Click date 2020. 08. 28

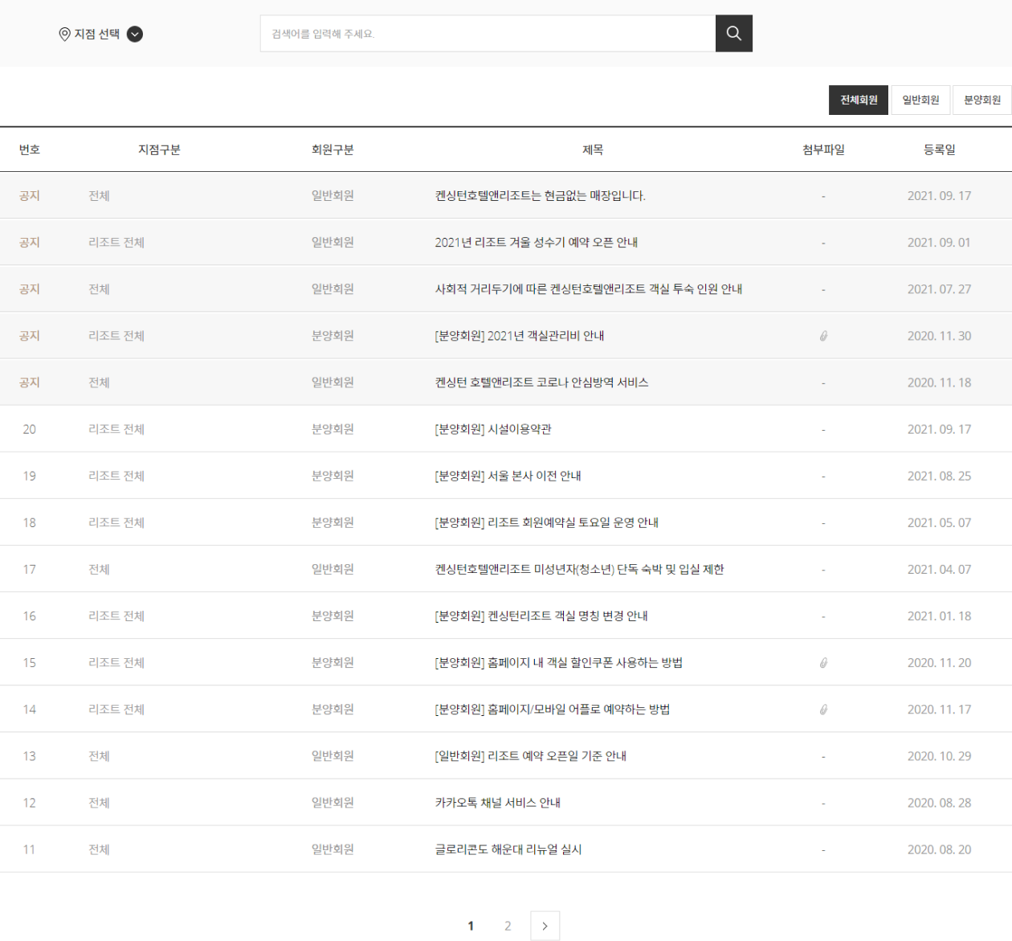tap(939, 802)
